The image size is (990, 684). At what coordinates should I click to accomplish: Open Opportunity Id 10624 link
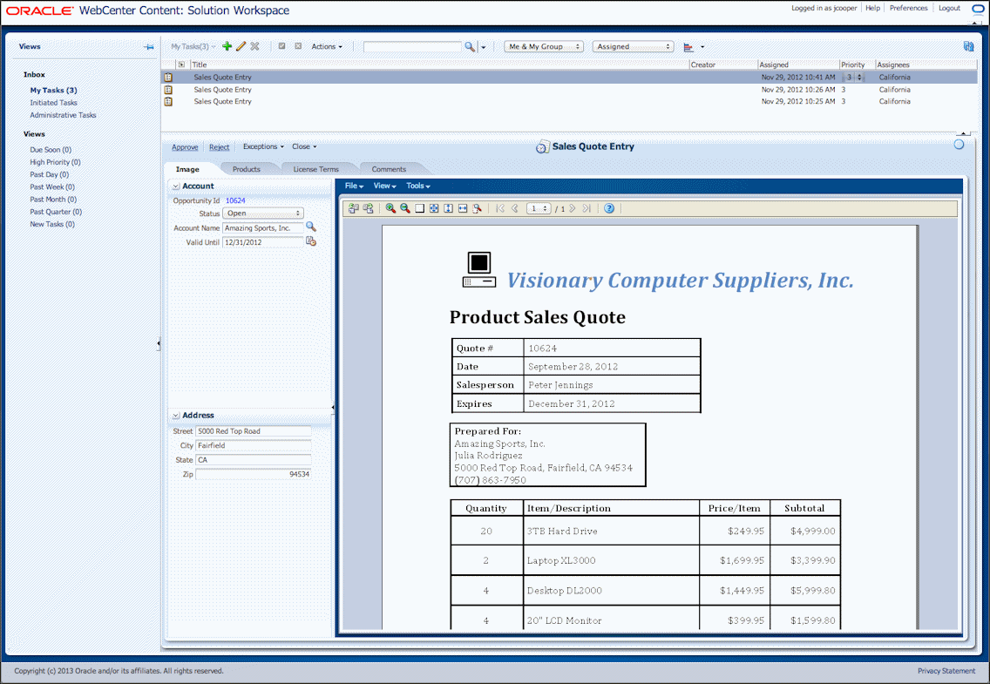click(235, 200)
